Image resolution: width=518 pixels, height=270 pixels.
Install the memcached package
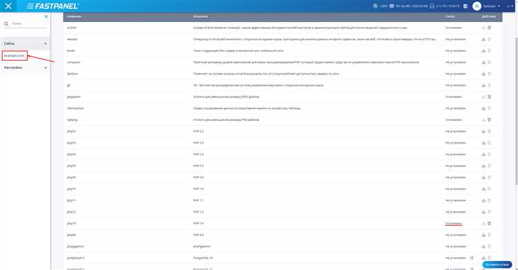[x=483, y=108]
